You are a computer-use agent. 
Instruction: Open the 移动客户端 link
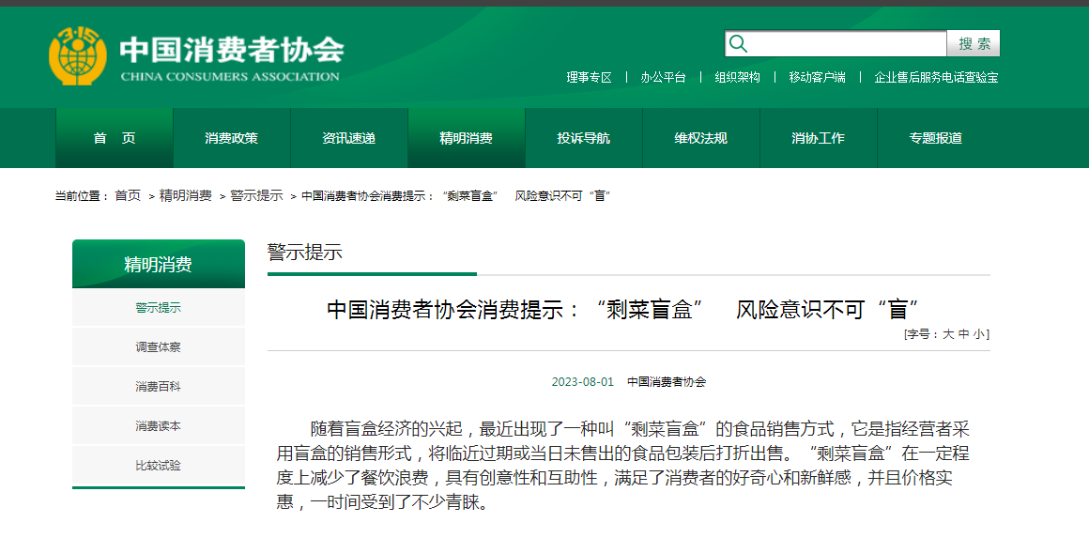[x=817, y=77]
